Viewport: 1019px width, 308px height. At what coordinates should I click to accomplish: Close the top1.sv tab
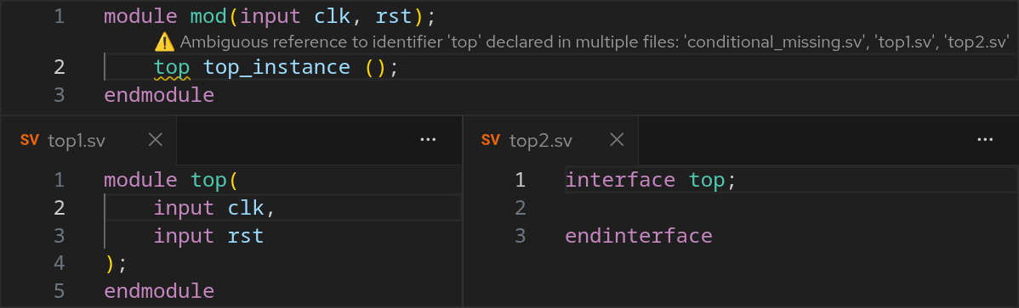tap(156, 140)
